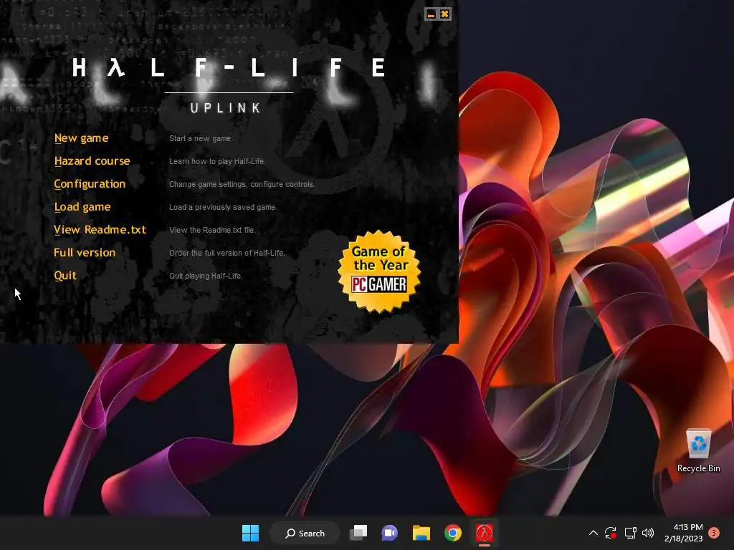Image resolution: width=734 pixels, height=550 pixels.
Task: Start a New game
Action: [x=82, y=138]
